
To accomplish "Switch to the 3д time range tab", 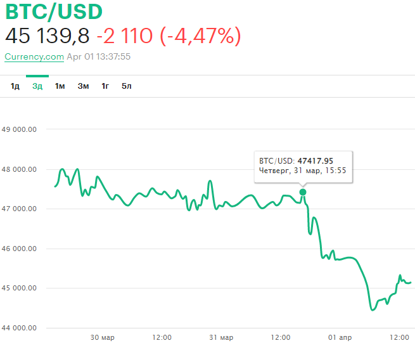I will 37,86.
